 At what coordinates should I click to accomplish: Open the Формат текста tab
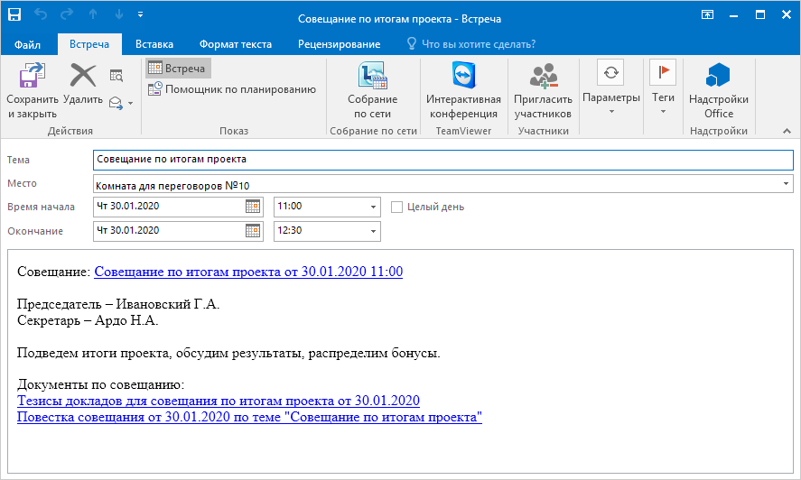click(236, 44)
